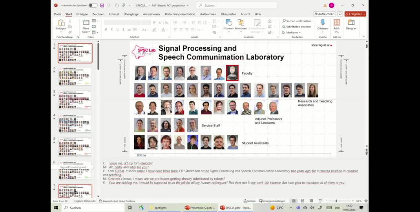Click the Notizen button in status bar
Image resolution: width=420 pixels, height=212 pixels.
(x=249, y=201)
